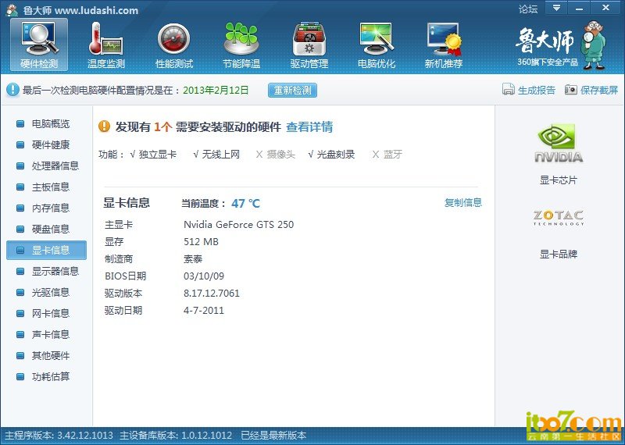Click 主设备库版本 1.0.12.1012 in status bar
Viewport: 625px width, 445px height.
tap(176, 436)
